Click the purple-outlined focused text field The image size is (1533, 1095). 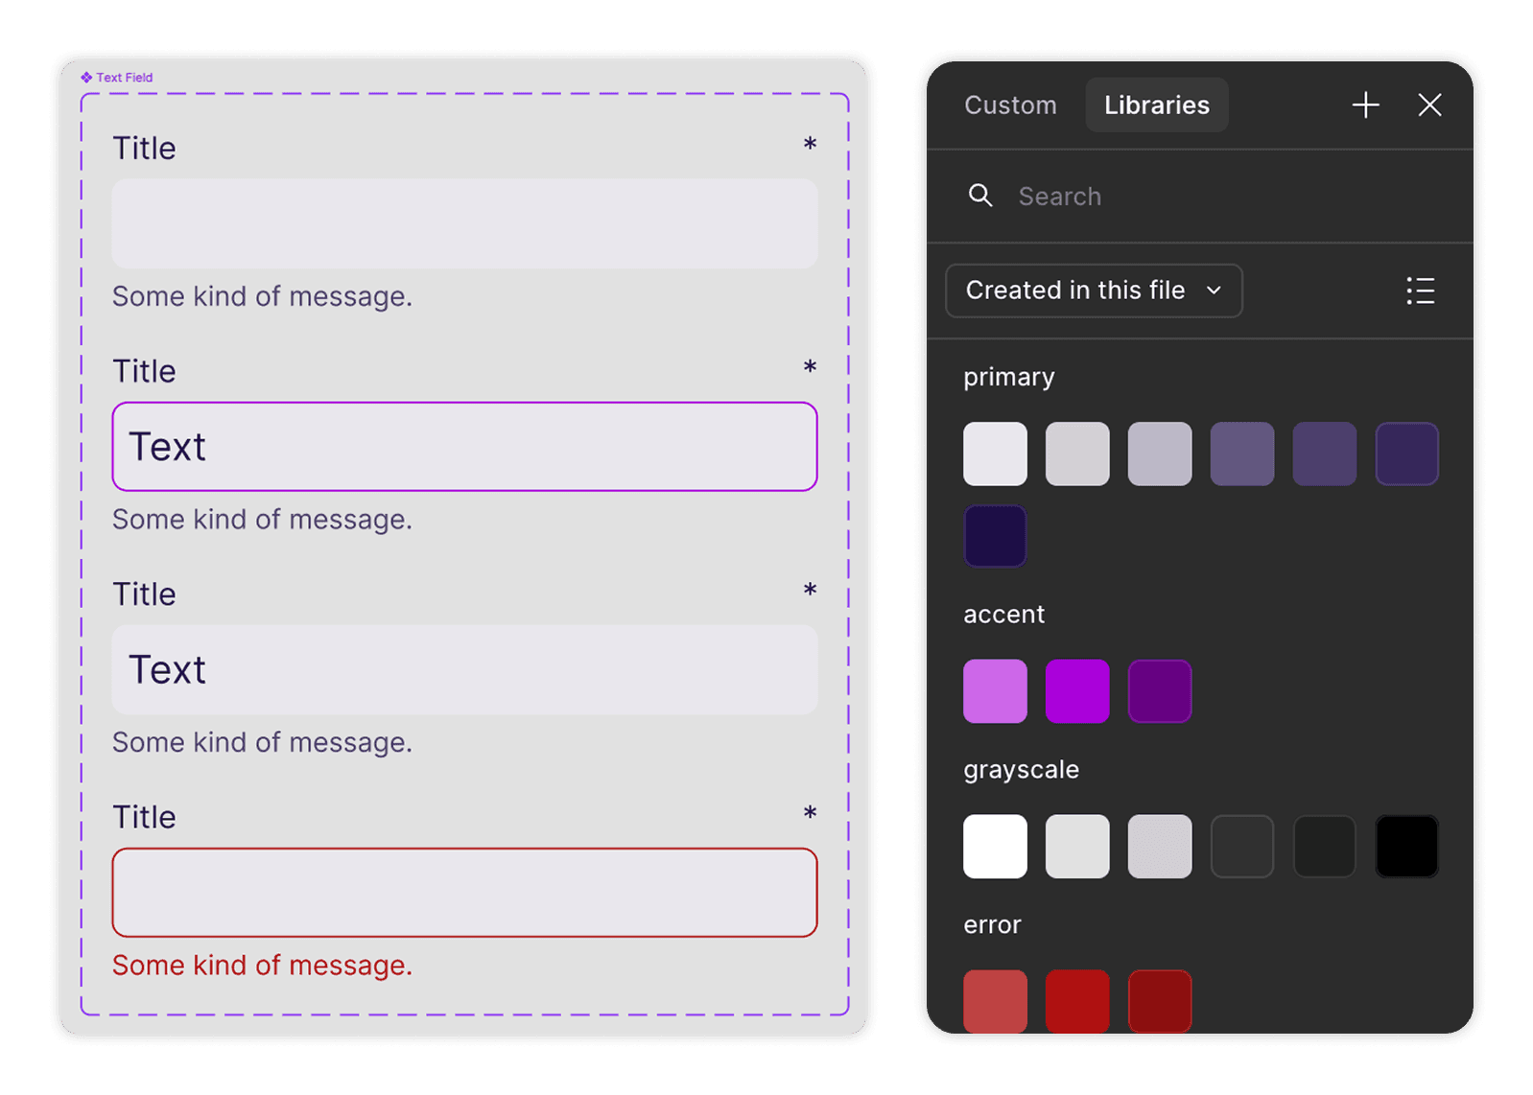(x=464, y=447)
